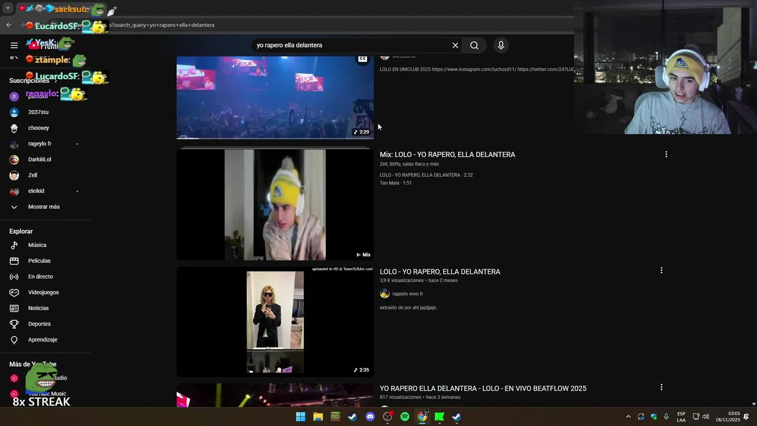Click the description extraído de por ahi jajdjjajs.
757x426 pixels.
click(408, 308)
